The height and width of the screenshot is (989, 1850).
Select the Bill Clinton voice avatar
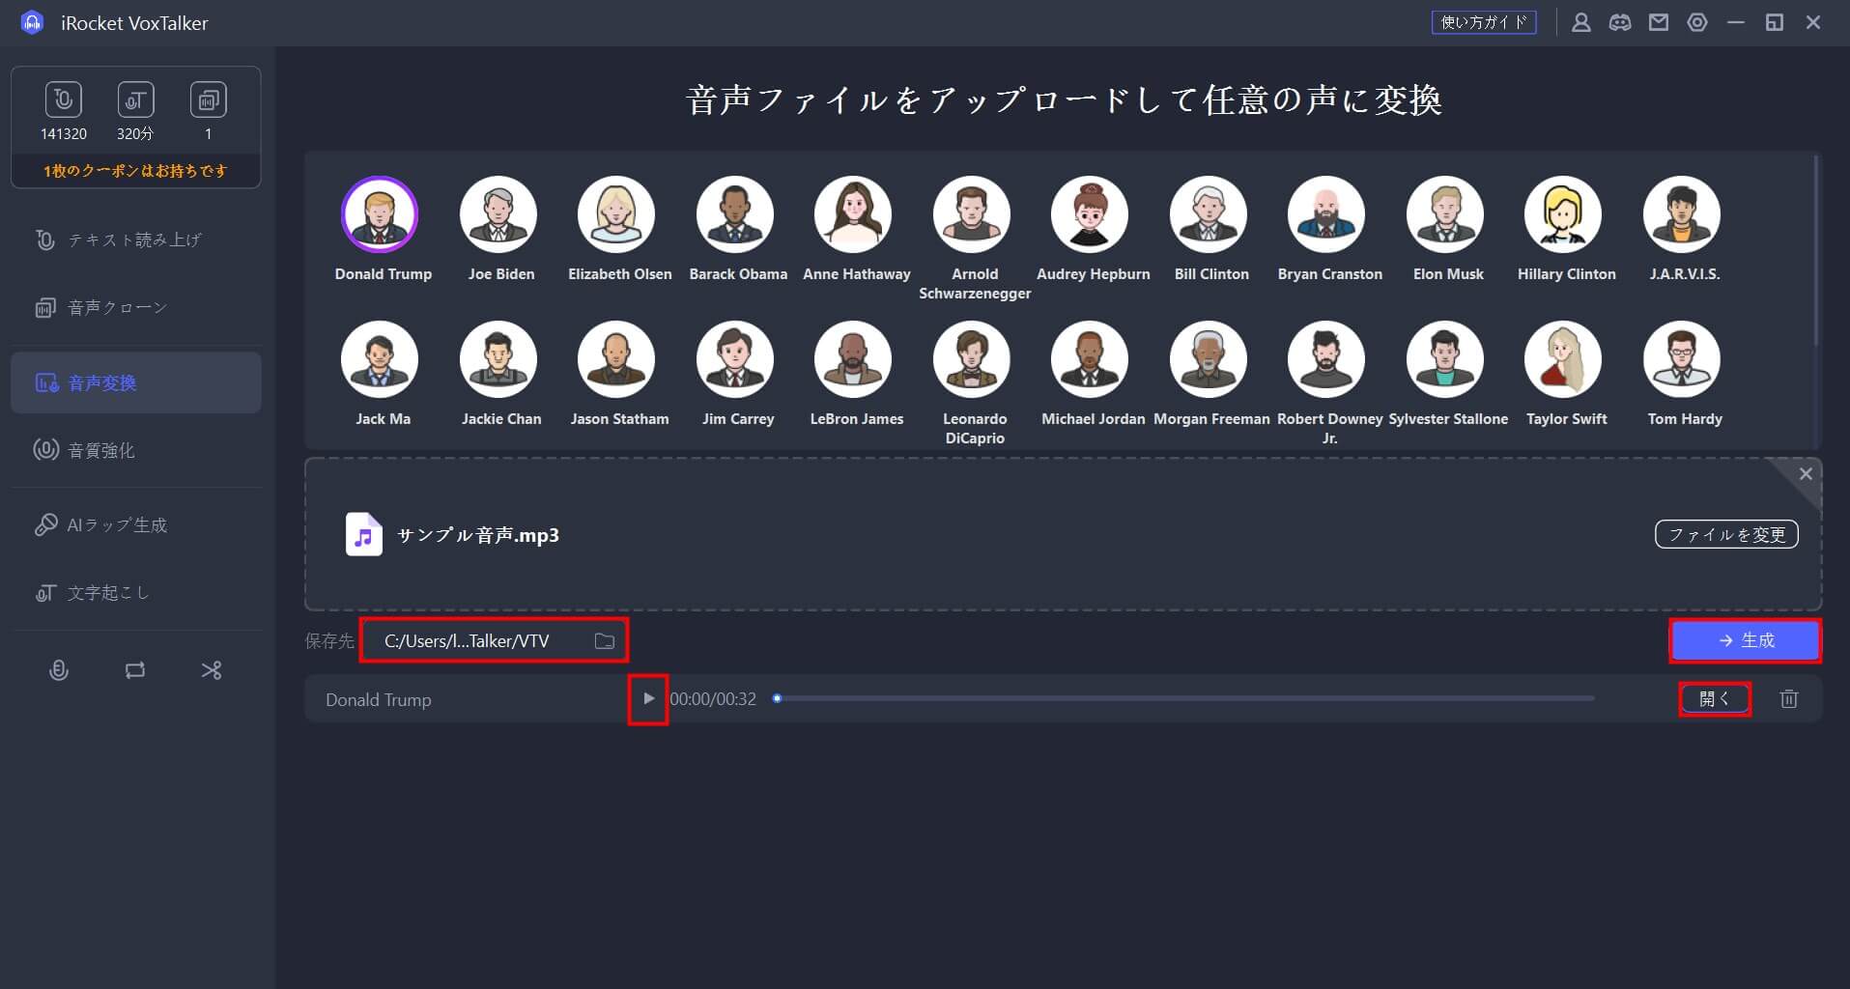1209,214
